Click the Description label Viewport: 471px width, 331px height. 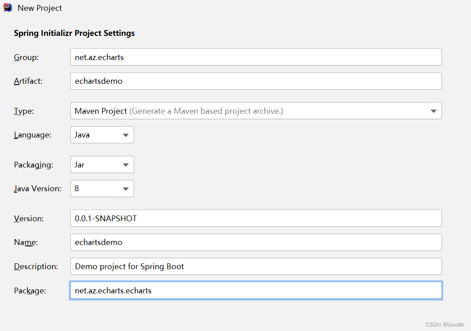click(36, 267)
